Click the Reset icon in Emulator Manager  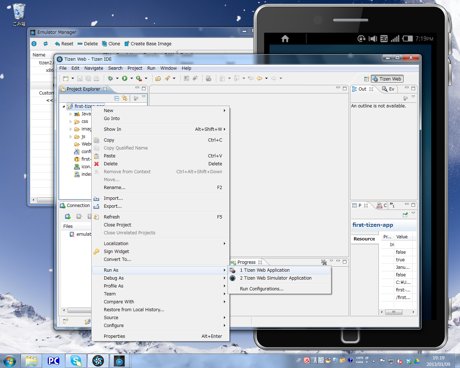point(57,44)
